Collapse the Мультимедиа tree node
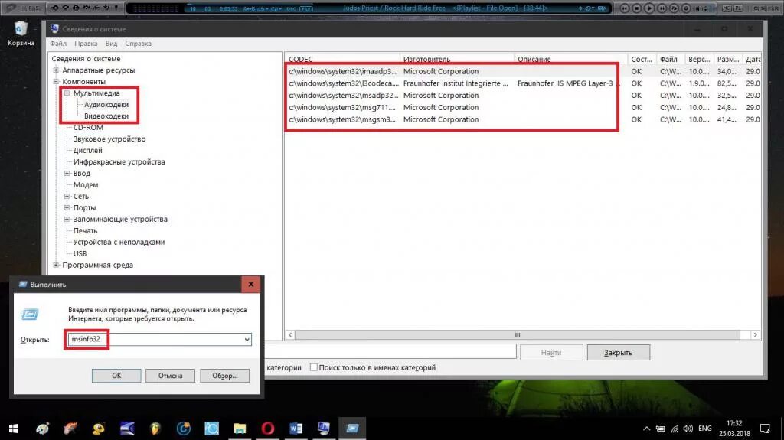The height and width of the screenshot is (440, 784). tap(67, 93)
